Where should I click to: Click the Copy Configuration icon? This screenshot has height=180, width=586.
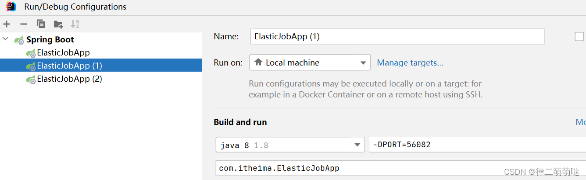41,24
